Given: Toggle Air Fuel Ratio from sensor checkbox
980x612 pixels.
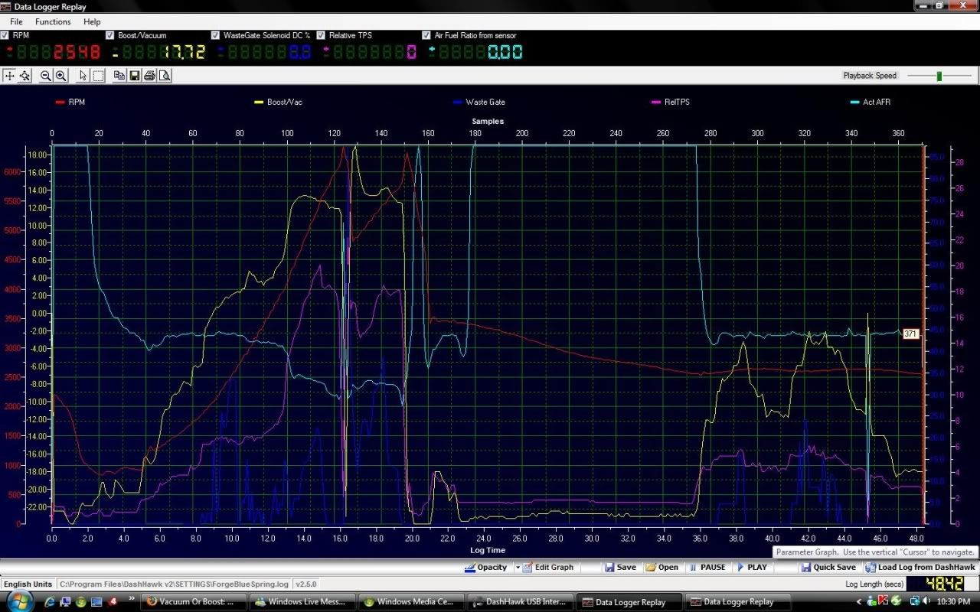Looking at the screenshot, I should [x=426, y=35].
